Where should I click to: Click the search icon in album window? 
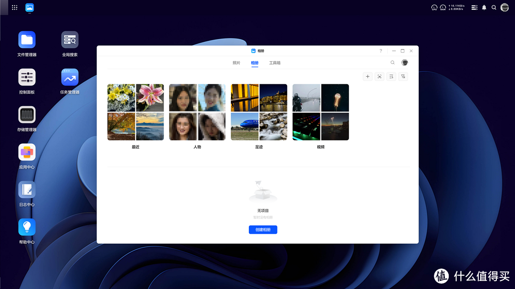point(392,63)
